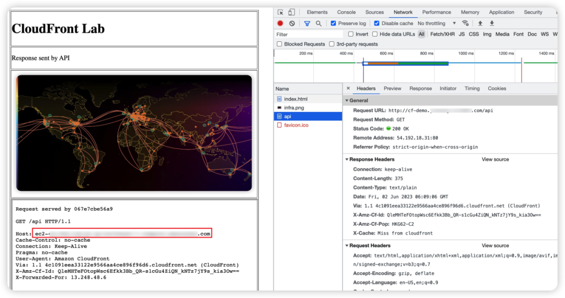565x298 pixels.
Task: Clear the network log icon
Action: coord(292,24)
